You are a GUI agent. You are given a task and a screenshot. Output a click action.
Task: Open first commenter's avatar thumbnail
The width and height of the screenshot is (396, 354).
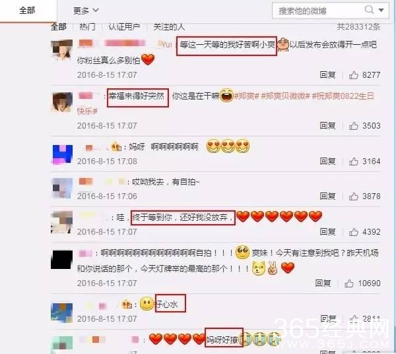coord(61,50)
